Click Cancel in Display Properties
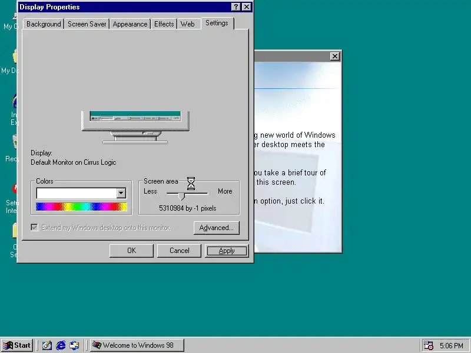The image size is (471, 353). click(179, 251)
